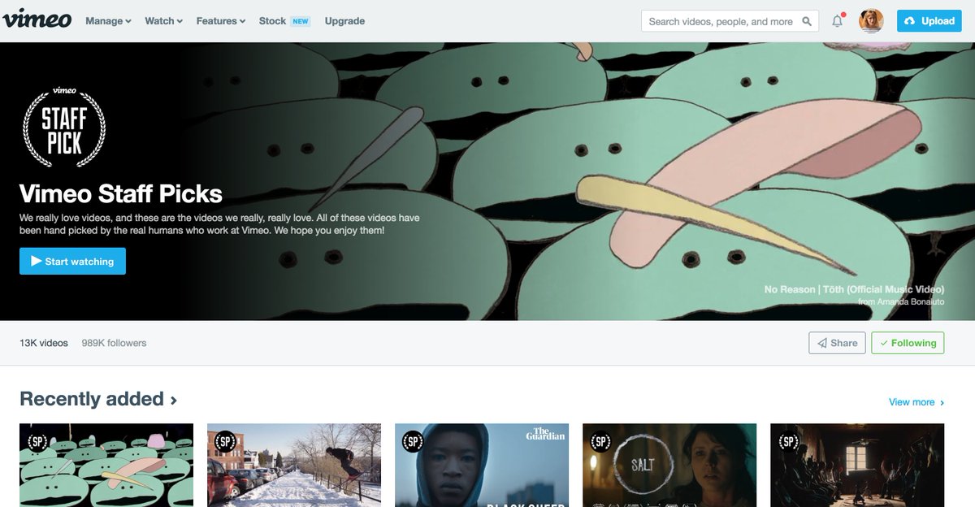Click the 989K followers count
Image resolution: width=975 pixels, height=507 pixels.
coord(114,343)
